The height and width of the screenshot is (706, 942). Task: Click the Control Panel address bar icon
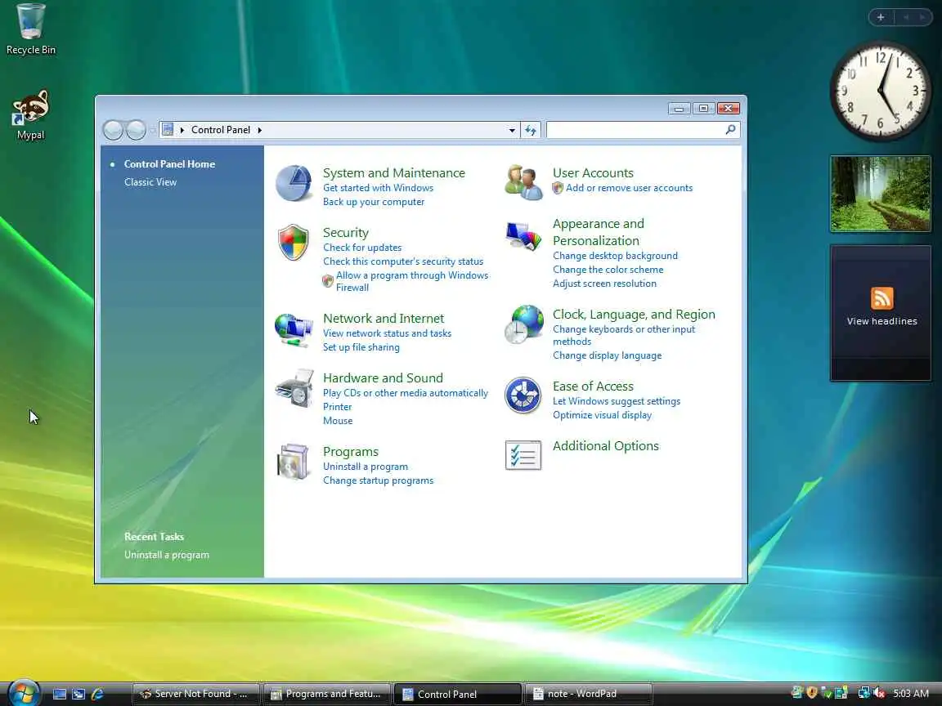point(168,130)
